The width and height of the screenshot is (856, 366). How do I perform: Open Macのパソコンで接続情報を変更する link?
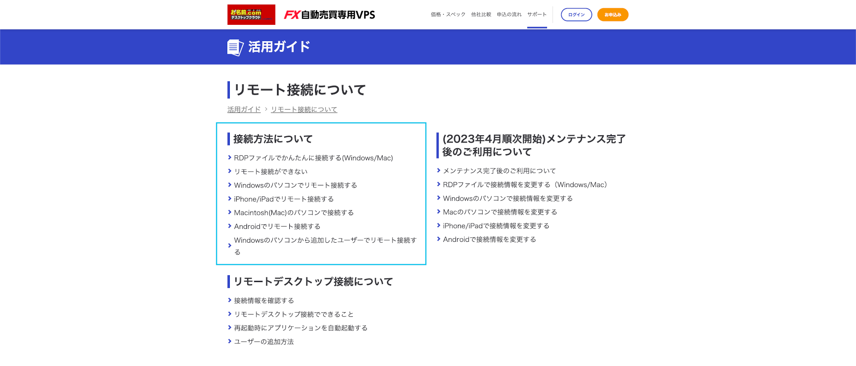500,212
